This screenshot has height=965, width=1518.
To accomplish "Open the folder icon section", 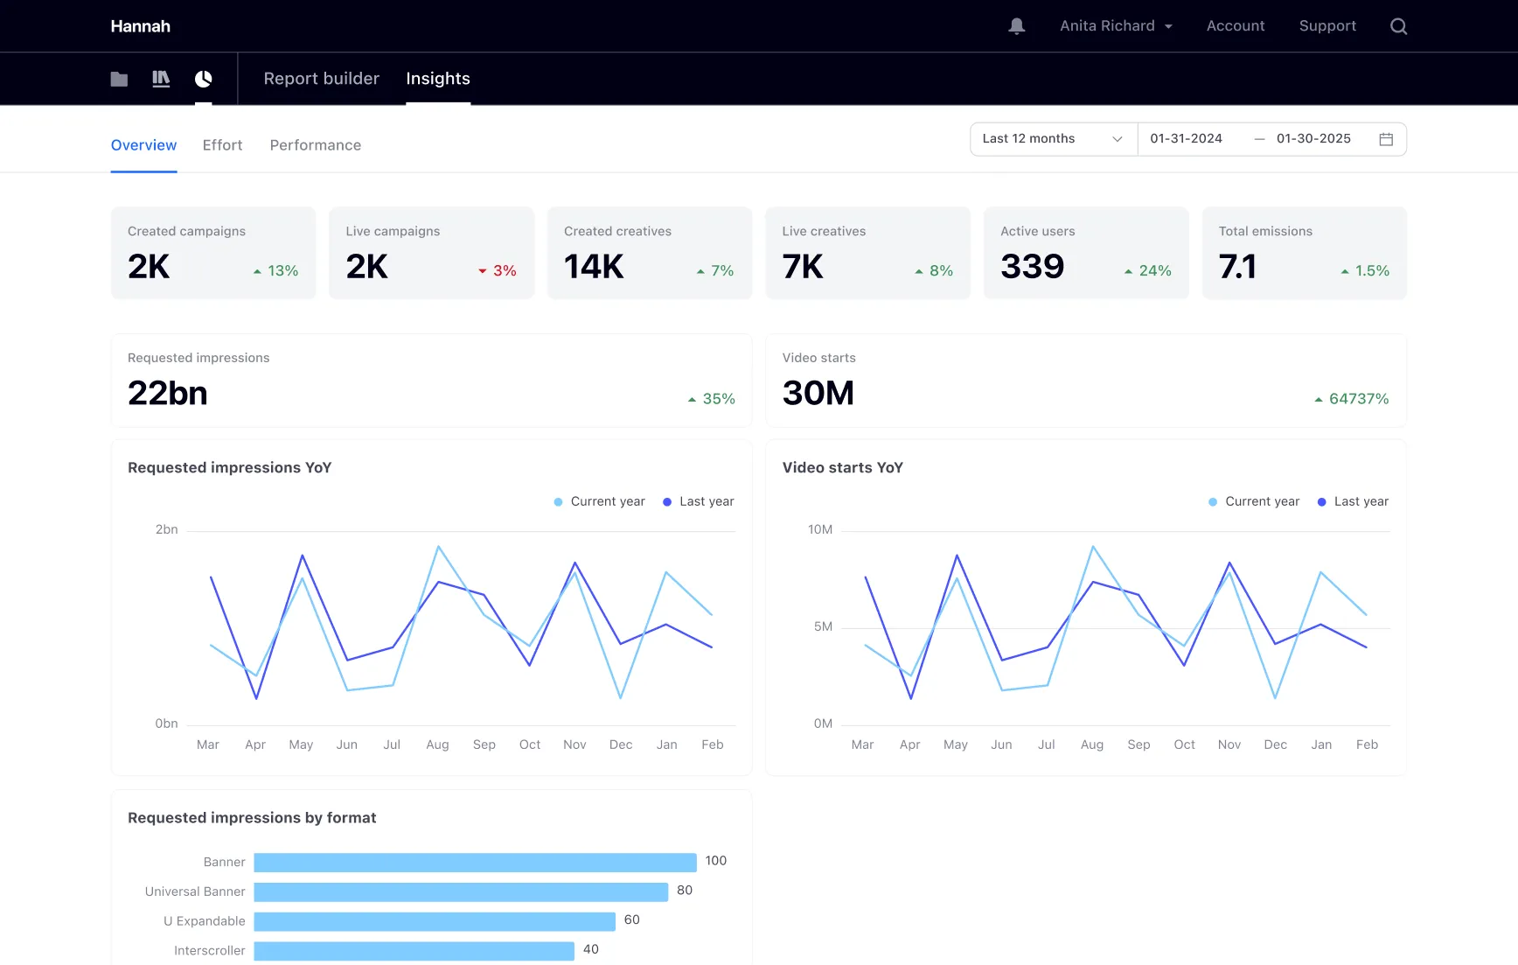I will coord(119,79).
